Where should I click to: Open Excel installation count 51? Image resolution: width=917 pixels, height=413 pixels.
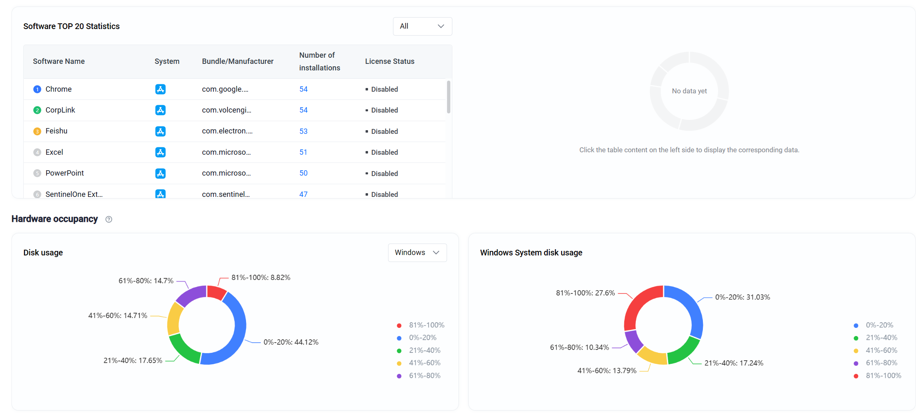point(303,152)
